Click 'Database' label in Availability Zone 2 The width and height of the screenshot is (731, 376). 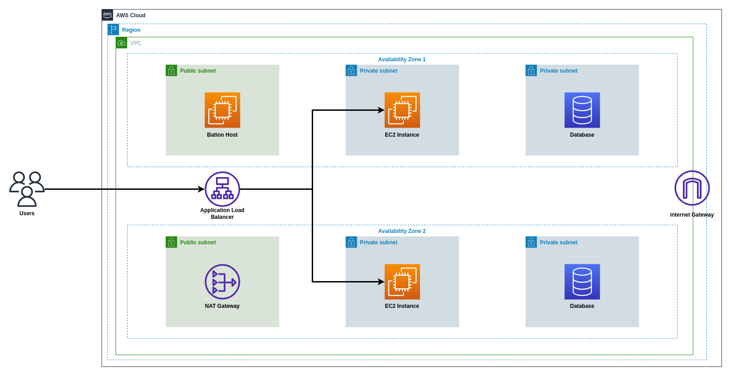point(582,306)
